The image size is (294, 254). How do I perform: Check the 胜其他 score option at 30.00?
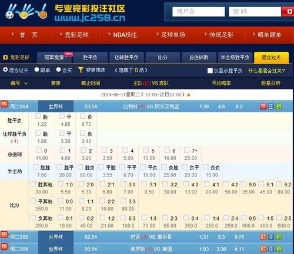(33, 183)
